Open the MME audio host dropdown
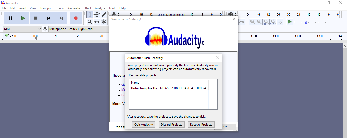347x138 pixels. click(22, 29)
